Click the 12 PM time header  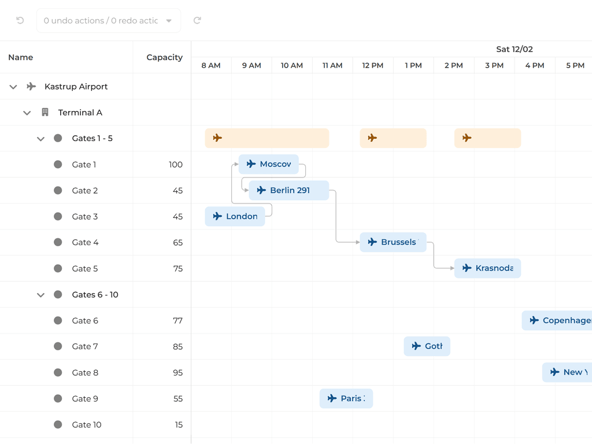373,65
